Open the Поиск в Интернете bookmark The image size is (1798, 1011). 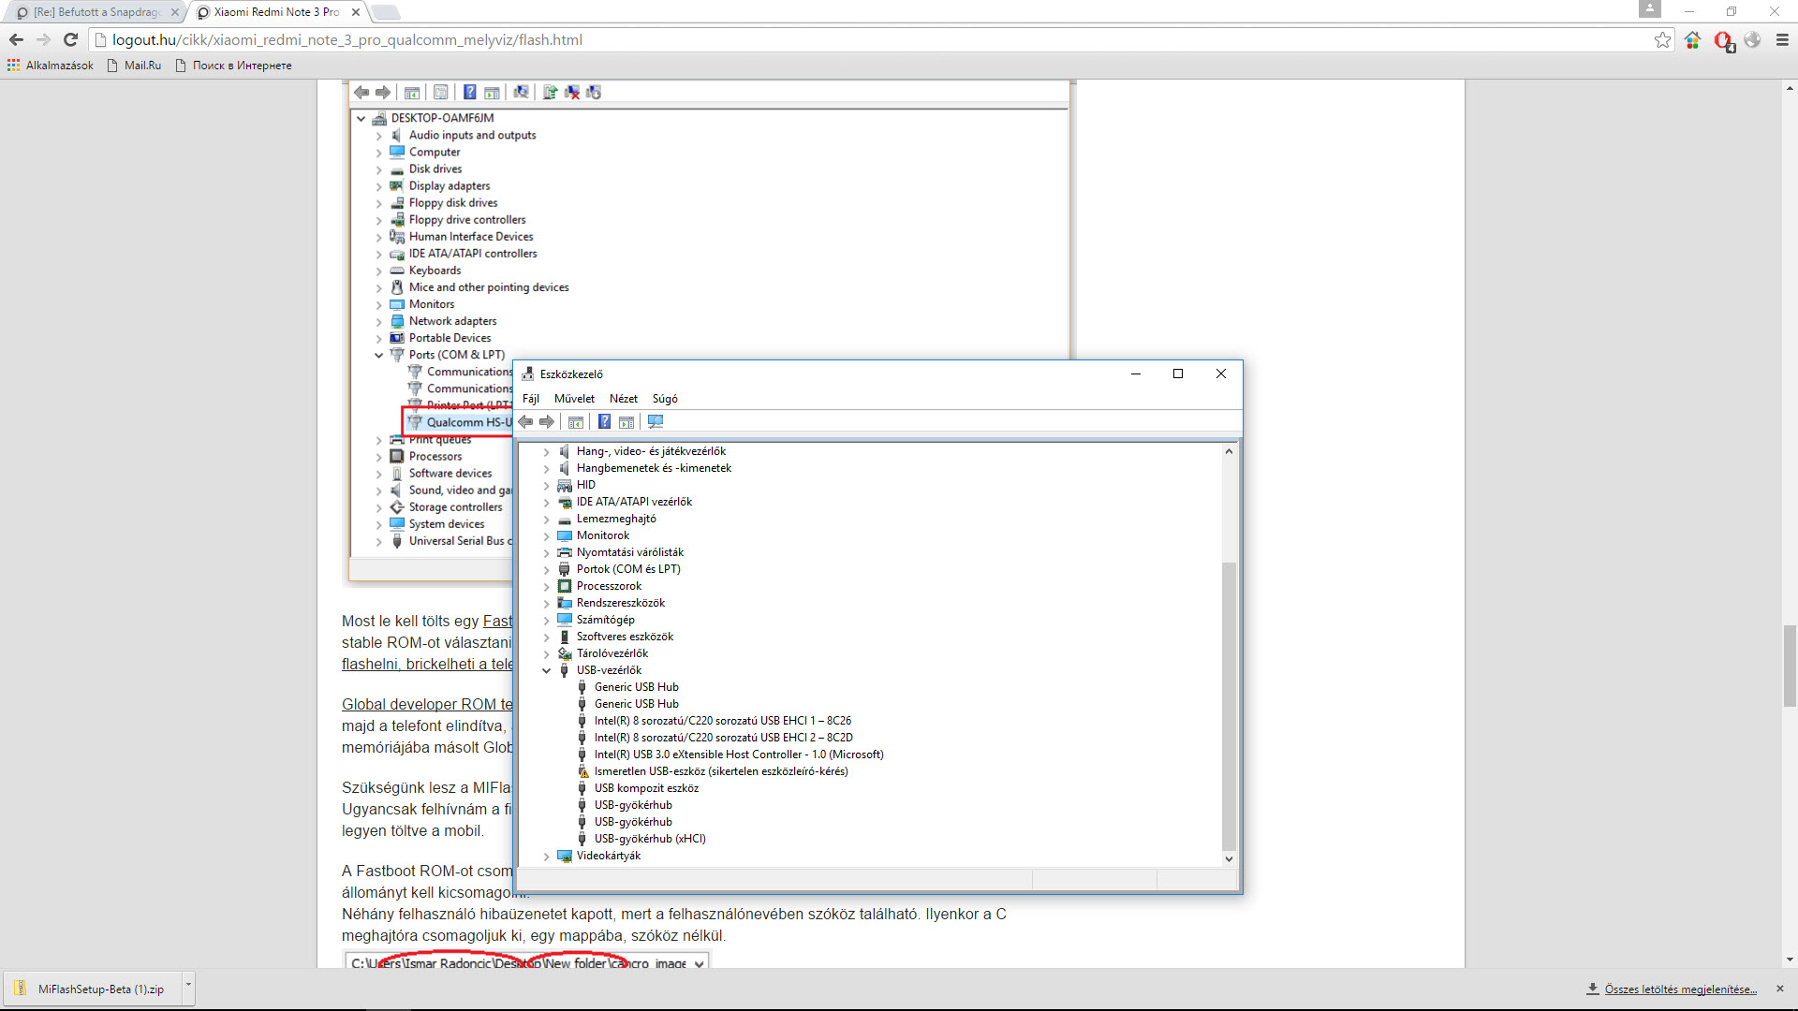234,66
